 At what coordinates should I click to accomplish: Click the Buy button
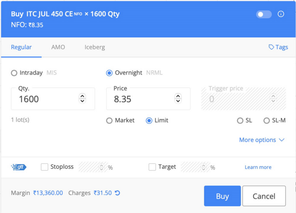222,196
